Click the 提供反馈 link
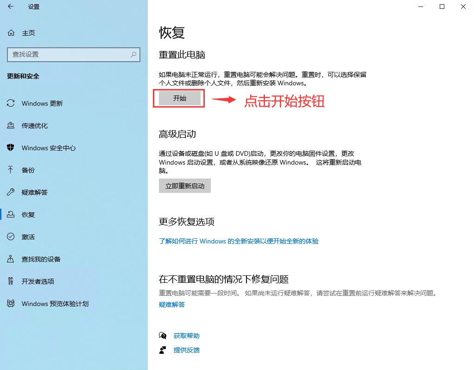Screen dimensions: 474x370 click(187, 350)
